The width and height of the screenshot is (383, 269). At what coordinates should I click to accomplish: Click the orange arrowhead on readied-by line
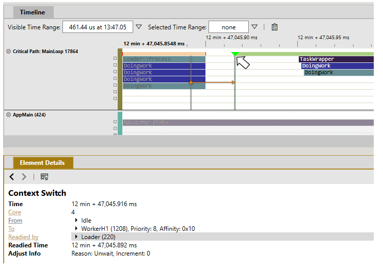(x=233, y=82)
